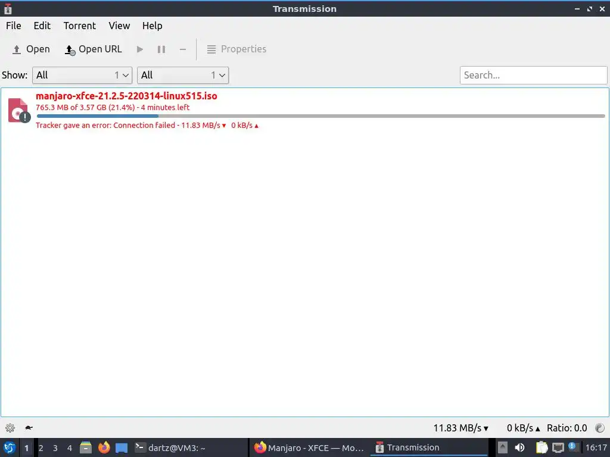Open the View menu
This screenshot has width=610, height=457.
(119, 26)
